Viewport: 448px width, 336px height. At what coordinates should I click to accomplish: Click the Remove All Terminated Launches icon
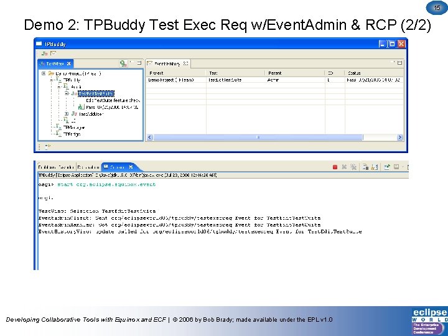point(353,167)
